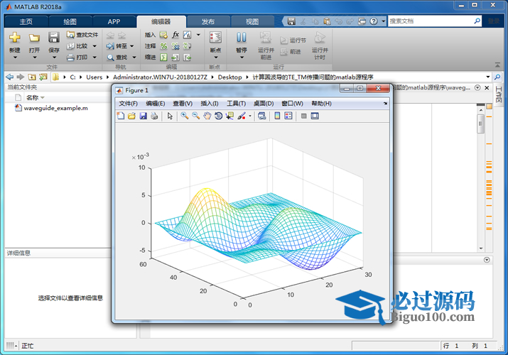Insert a colorbar with the colorbar icon
Image resolution: width=508 pixels, height=355 pixels.
277,116
